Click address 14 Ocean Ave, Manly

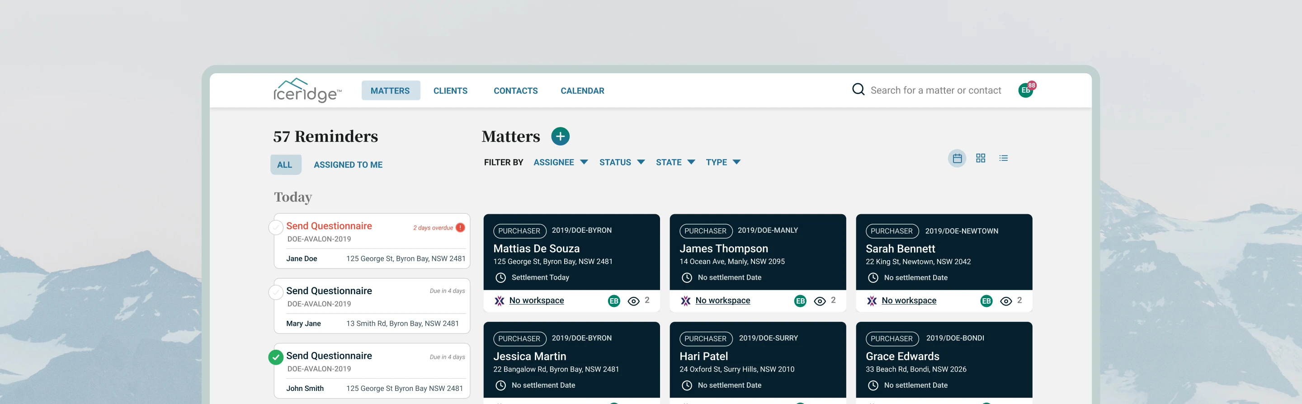[732, 262]
